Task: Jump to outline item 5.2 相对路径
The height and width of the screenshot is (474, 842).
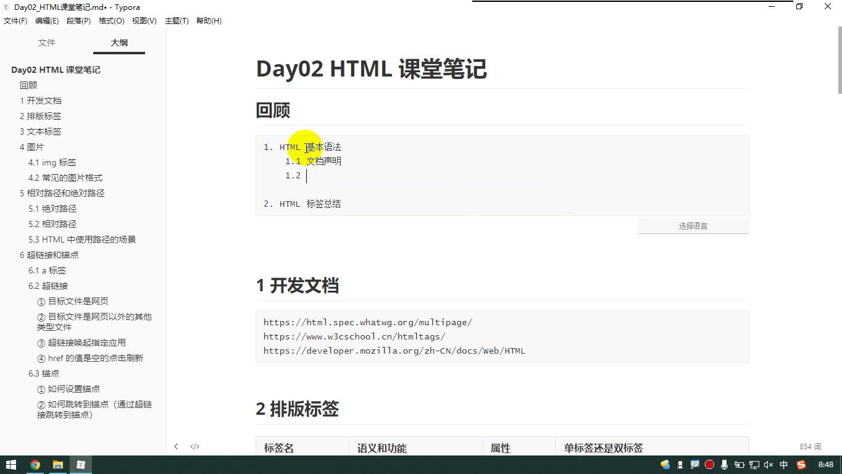Action: 52,224
